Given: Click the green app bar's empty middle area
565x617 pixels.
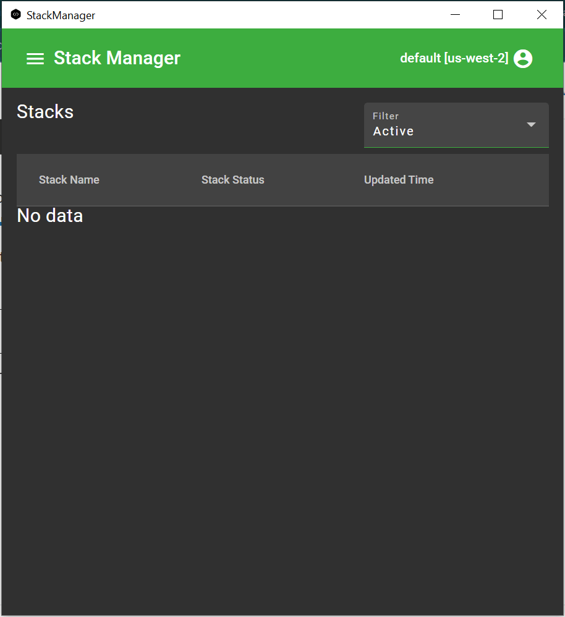Looking at the screenshot, I should click(291, 59).
